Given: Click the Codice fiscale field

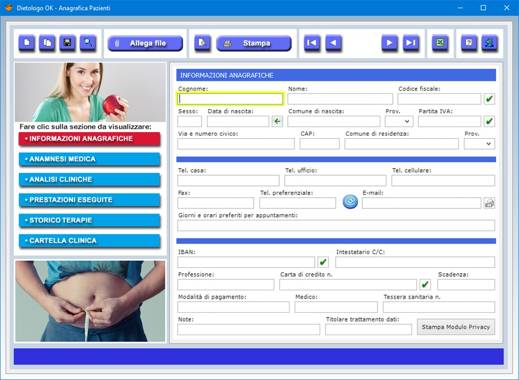Looking at the screenshot, I should [439, 99].
